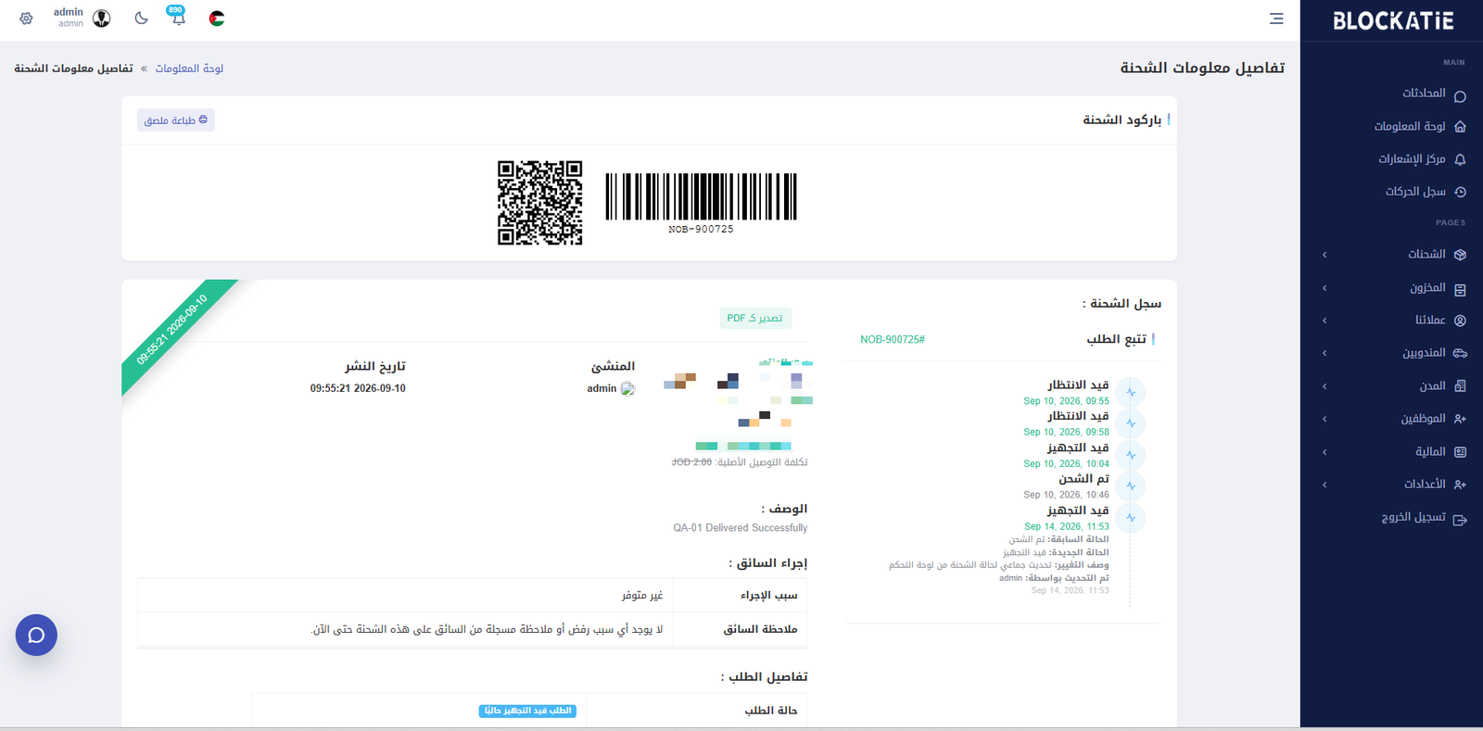Click the NOB-900725 barcode image

point(701,202)
